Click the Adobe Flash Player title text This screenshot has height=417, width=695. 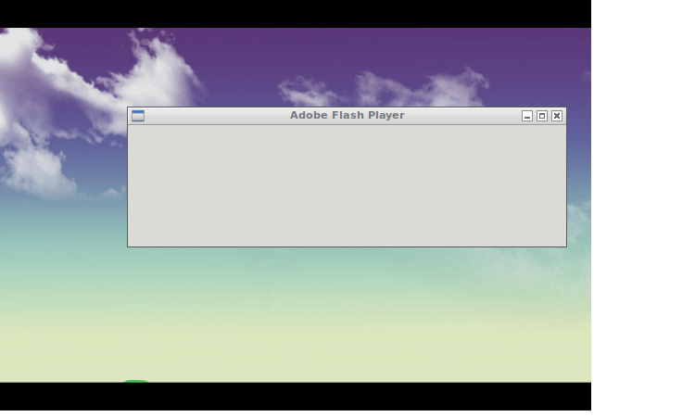pyautogui.click(x=347, y=115)
